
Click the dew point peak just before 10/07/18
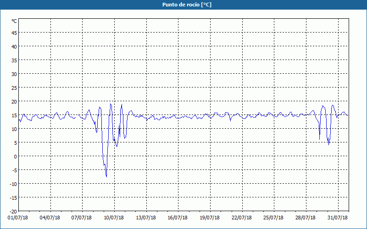pos(111,104)
